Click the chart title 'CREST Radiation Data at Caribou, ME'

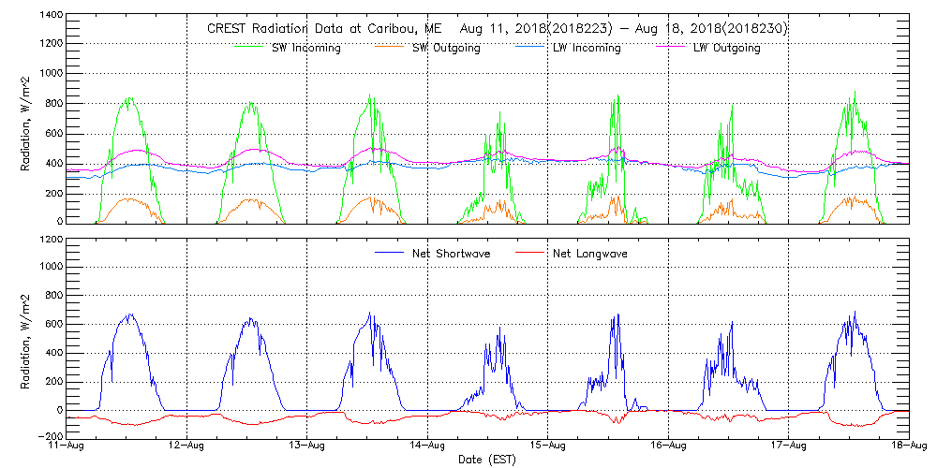[318, 29]
